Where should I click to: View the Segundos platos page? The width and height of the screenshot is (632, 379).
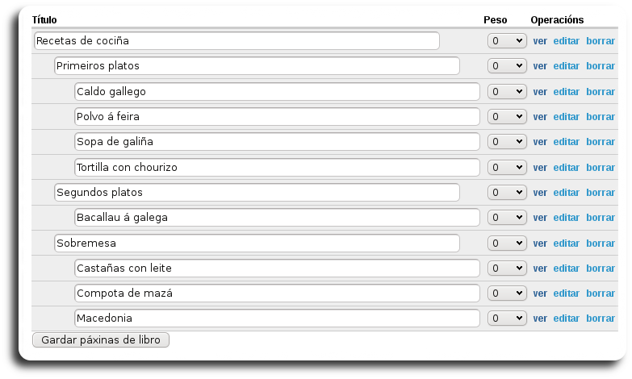(x=540, y=193)
